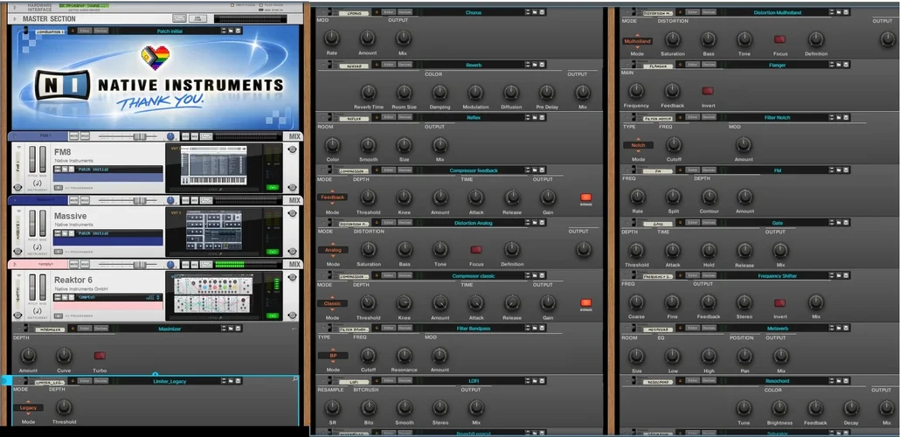Open the Reaktor 6 plugin window thumbnail
The width and height of the screenshot is (900, 437).
pyautogui.click(x=213, y=295)
